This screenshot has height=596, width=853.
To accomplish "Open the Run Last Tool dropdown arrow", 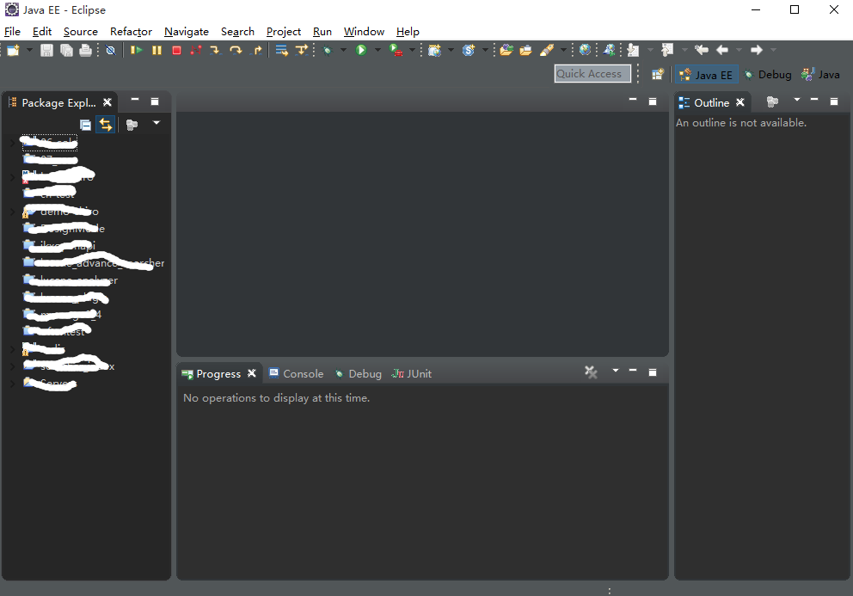I will pos(412,50).
